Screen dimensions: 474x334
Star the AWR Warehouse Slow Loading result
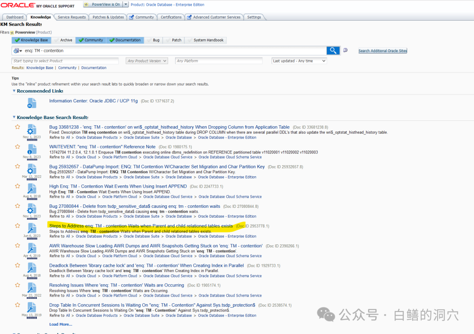click(18, 246)
